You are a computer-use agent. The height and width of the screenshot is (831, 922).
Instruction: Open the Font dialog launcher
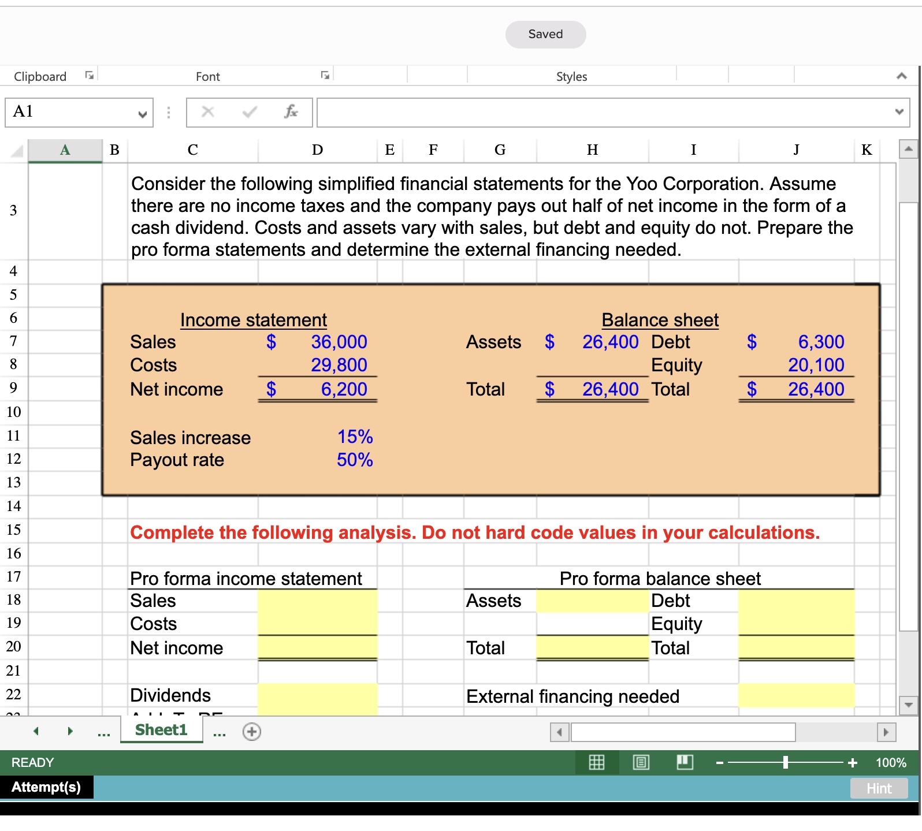[325, 75]
